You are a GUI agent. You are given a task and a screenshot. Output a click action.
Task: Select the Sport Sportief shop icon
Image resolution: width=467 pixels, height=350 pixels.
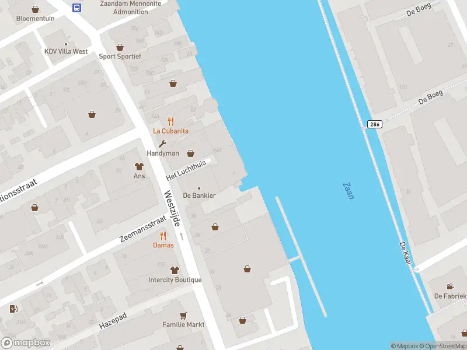[x=120, y=47]
